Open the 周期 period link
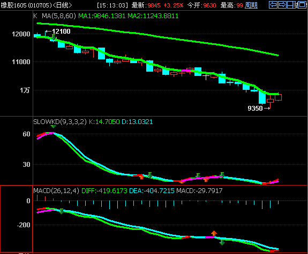The width and height of the screenshot is (308, 254). click(x=251, y=5)
